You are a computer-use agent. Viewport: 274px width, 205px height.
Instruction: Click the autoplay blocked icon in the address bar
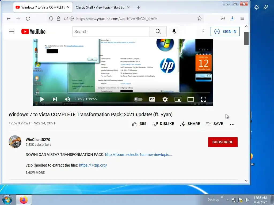pyautogui.click(x=71, y=18)
